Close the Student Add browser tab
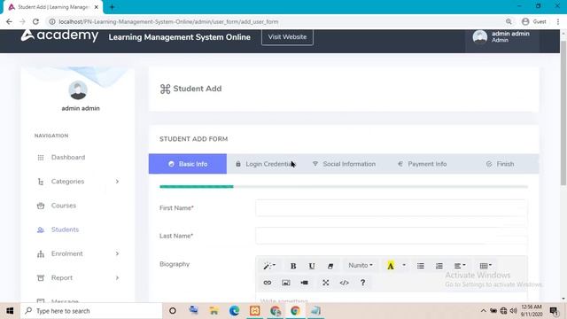The width and height of the screenshot is (567, 319). [97, 7]
